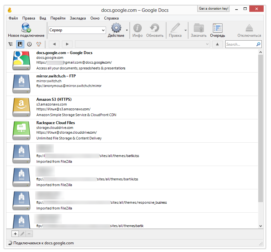Click the search magnifier icon
Viewport: 271px width, 252px height.
pos(258,44)
